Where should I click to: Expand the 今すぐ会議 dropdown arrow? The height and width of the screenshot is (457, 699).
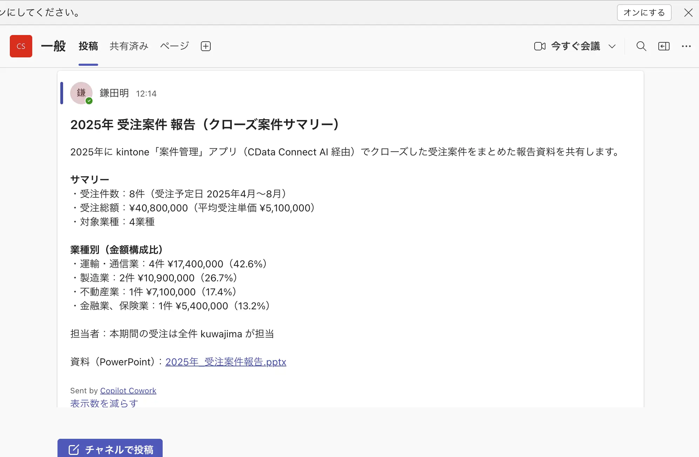pos(612,46)
